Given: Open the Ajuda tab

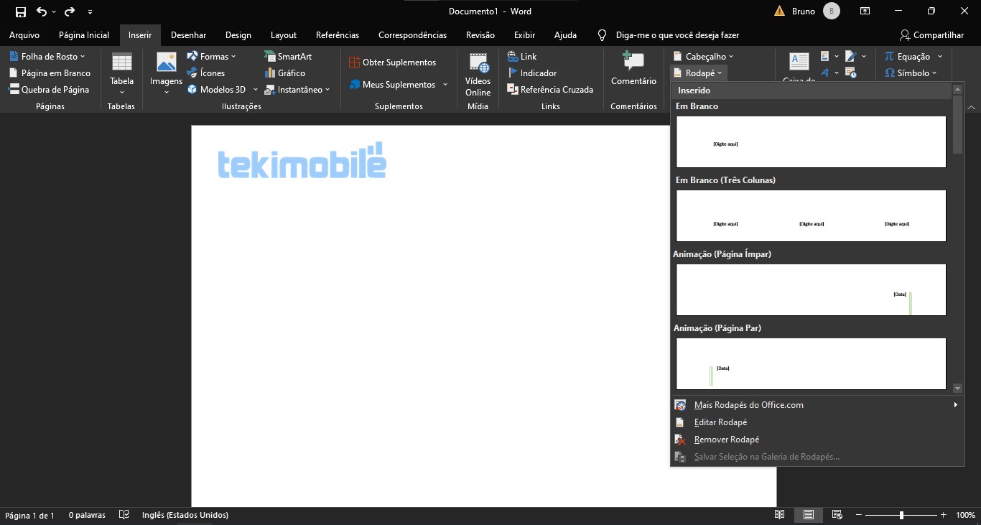Looking at the screenshot, I should (x=565, y=34).
